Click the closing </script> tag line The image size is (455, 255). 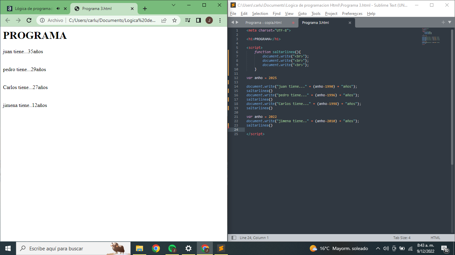pos(255,134)
